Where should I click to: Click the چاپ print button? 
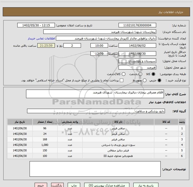74,185
